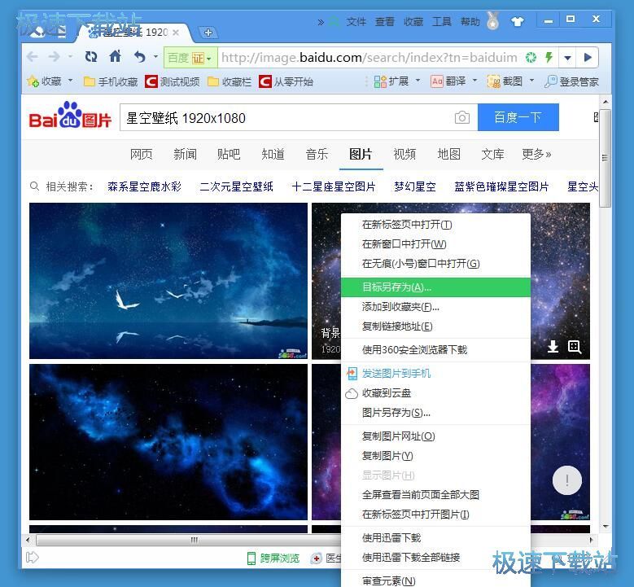Click the play arrow at address bar end
This screenshot has height=587, width=634.
click(x=588, y=58)
